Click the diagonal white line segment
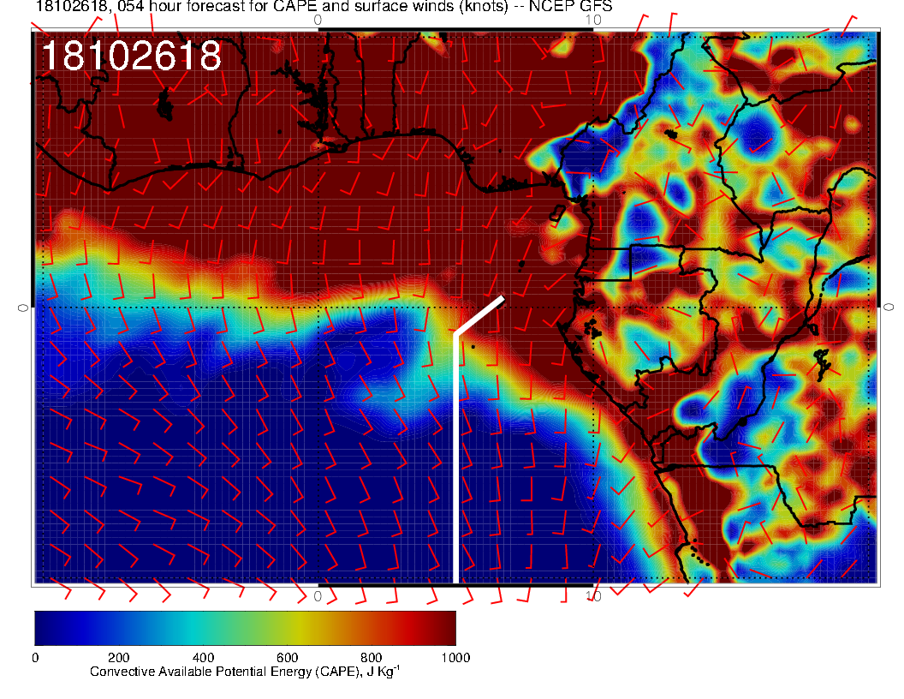The width and height of the screenshot is (904, 699). point(479,315)
